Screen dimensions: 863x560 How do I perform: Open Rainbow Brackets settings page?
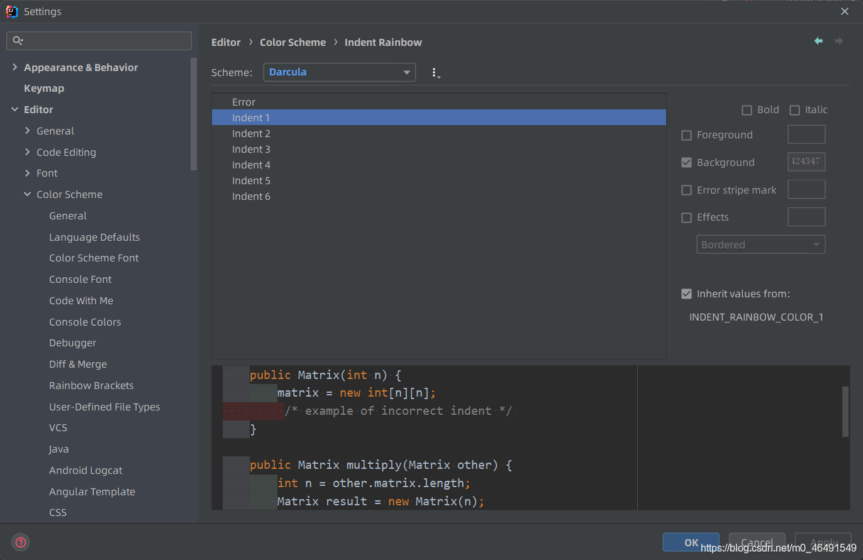pos(91,385)
